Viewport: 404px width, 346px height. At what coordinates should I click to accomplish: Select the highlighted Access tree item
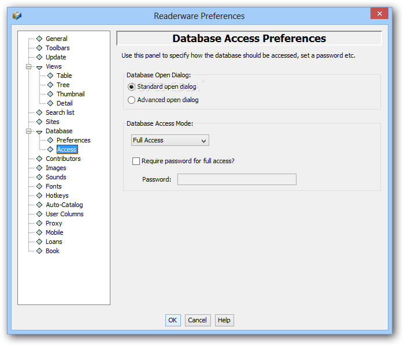pyautogui.click(x=66, y=149)
